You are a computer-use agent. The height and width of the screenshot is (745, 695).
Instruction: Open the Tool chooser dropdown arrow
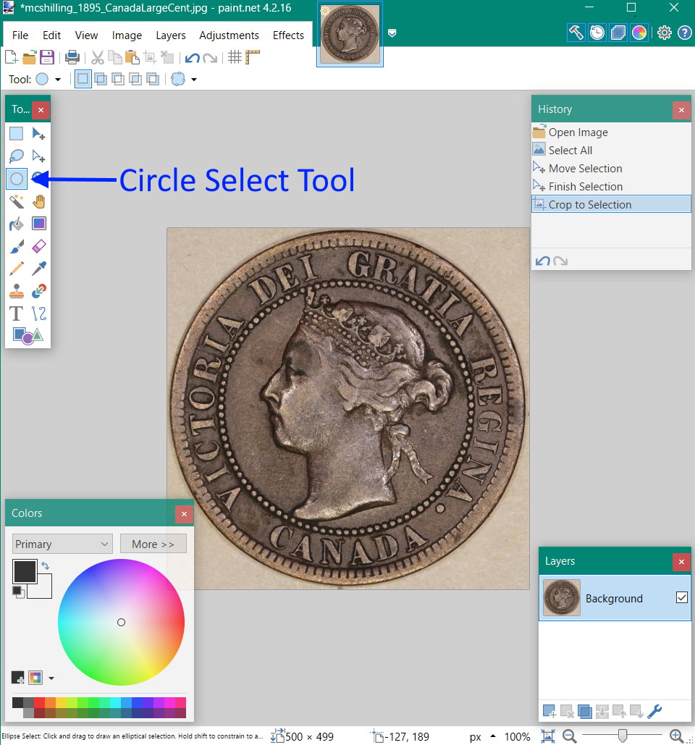(x=58, y=80)
